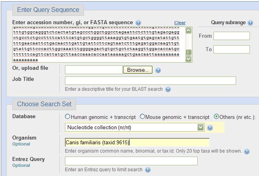The height and width of the screenshot is (176, 259).
Task: Select Others (nr etc.) database option
Action: click(216, 117)
